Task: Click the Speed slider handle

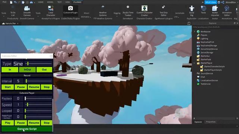Action: pos(27,105)
